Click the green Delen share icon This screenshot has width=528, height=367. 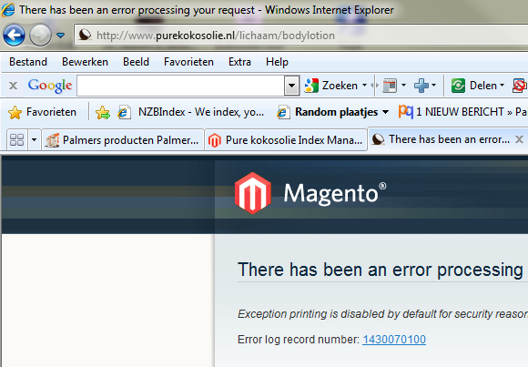[x=458, y=86]
